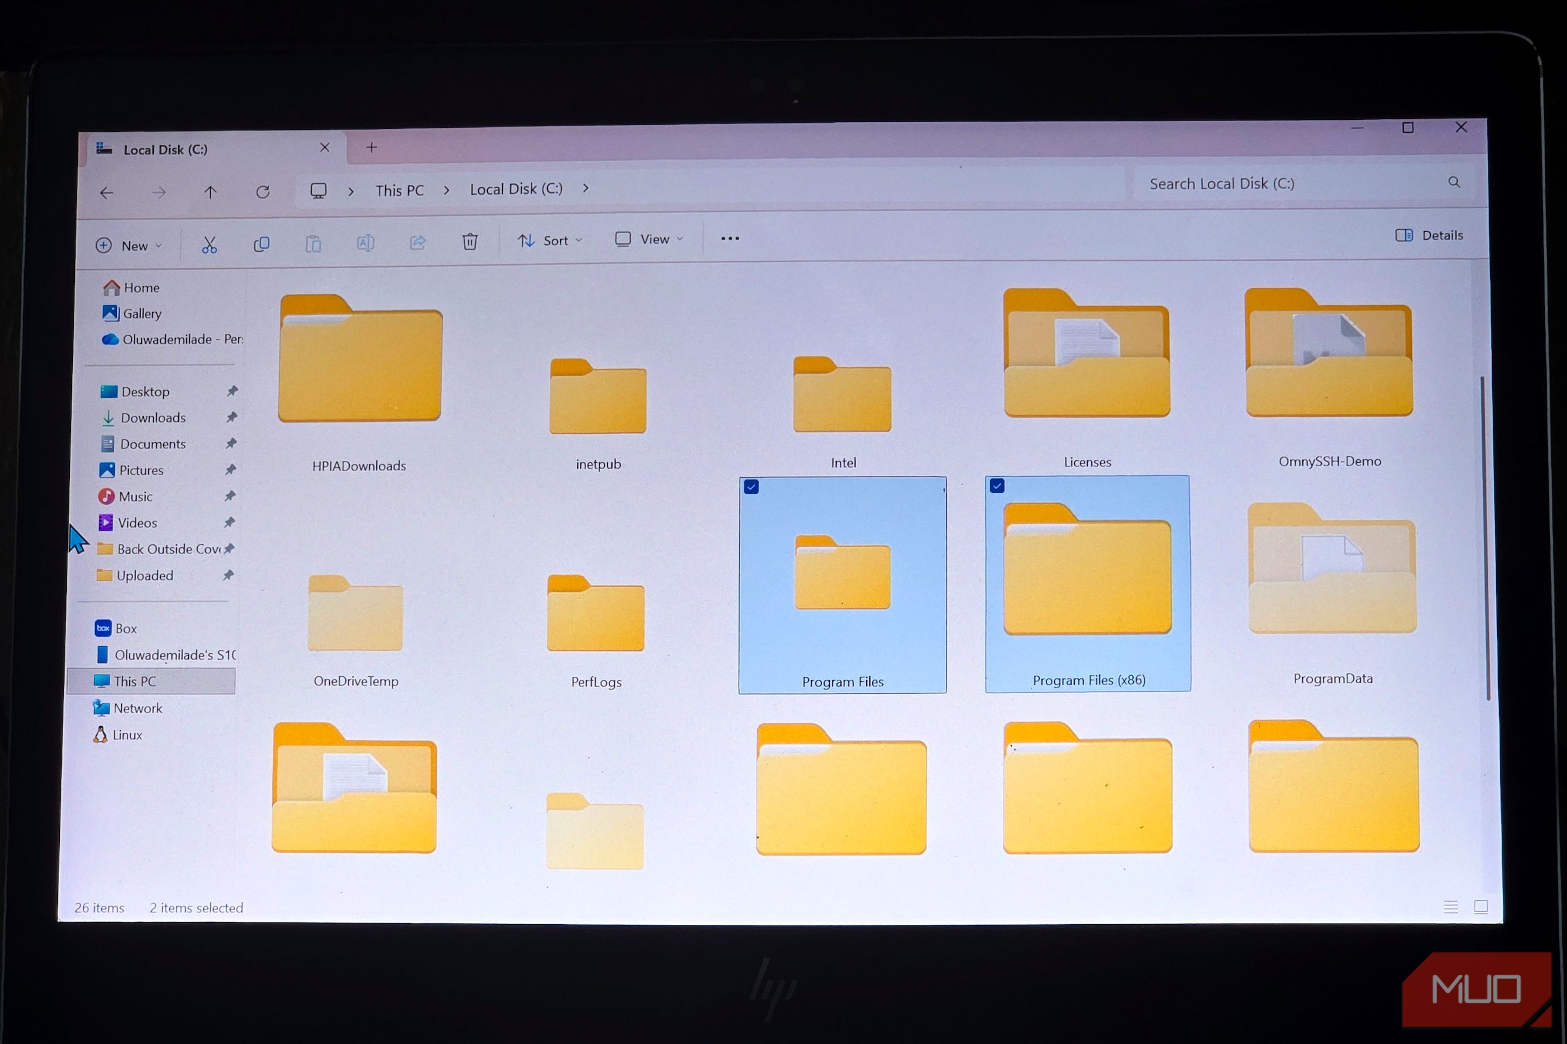Screen dimensions: 1567x1044
Task: Toggle the Details pane button
Action: pyautogui.click(x=1429, y=235)
